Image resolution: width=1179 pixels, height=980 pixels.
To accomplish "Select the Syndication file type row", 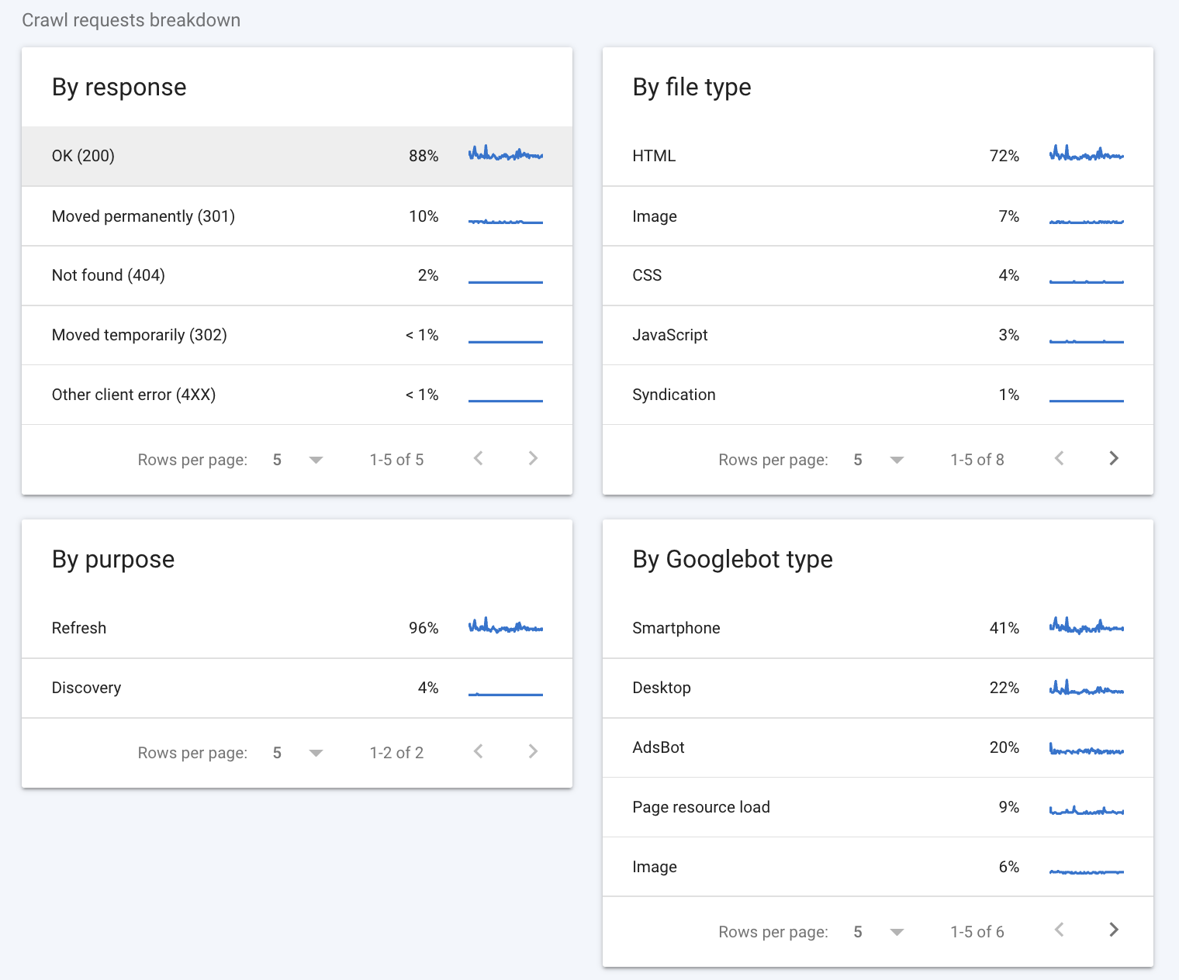I will tap(878, 395).
